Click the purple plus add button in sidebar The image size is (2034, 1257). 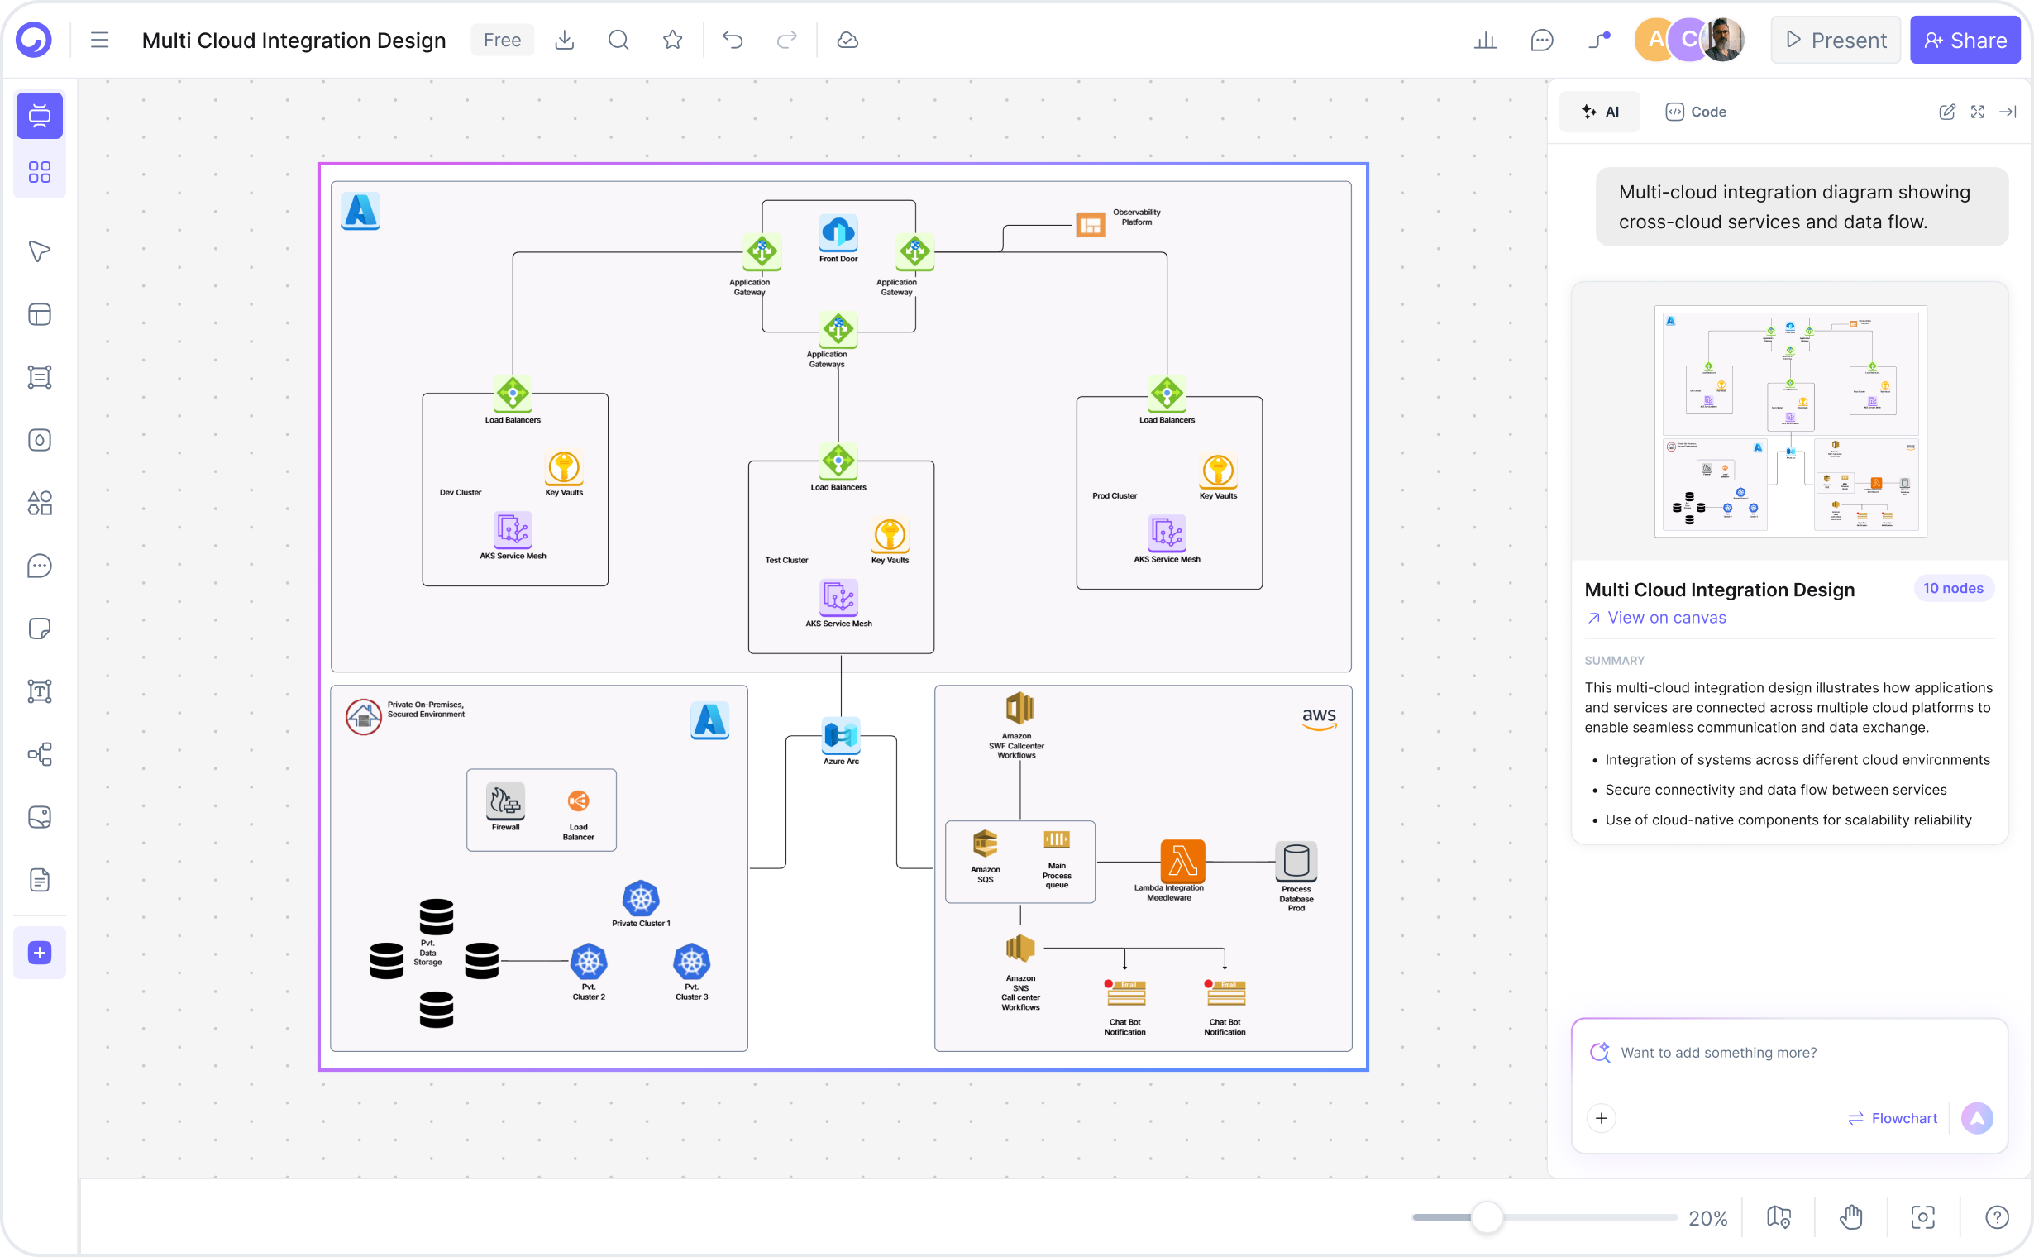(x=40, y=953)
